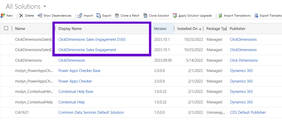Viewport: 282px width, 120px height.
Task: Click the Import label in toolbar
Action: click(88, 16)
